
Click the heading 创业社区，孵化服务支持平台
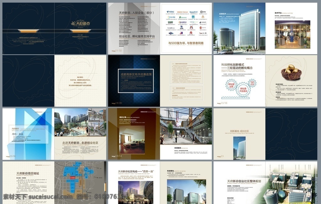(x=137, y=36)
